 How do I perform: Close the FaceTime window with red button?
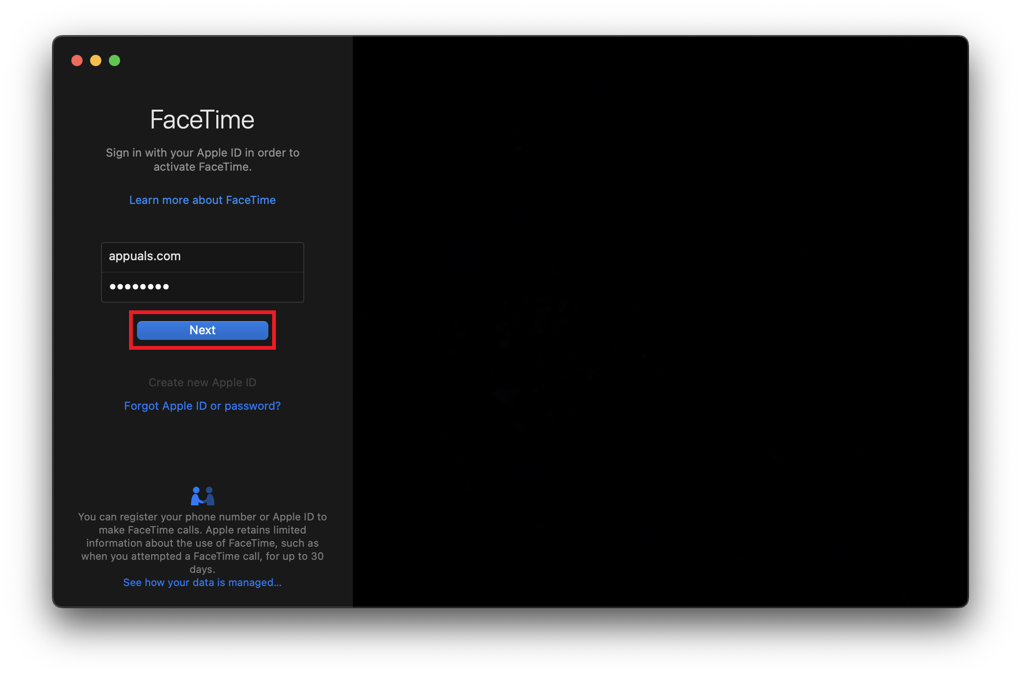point(77,60)
